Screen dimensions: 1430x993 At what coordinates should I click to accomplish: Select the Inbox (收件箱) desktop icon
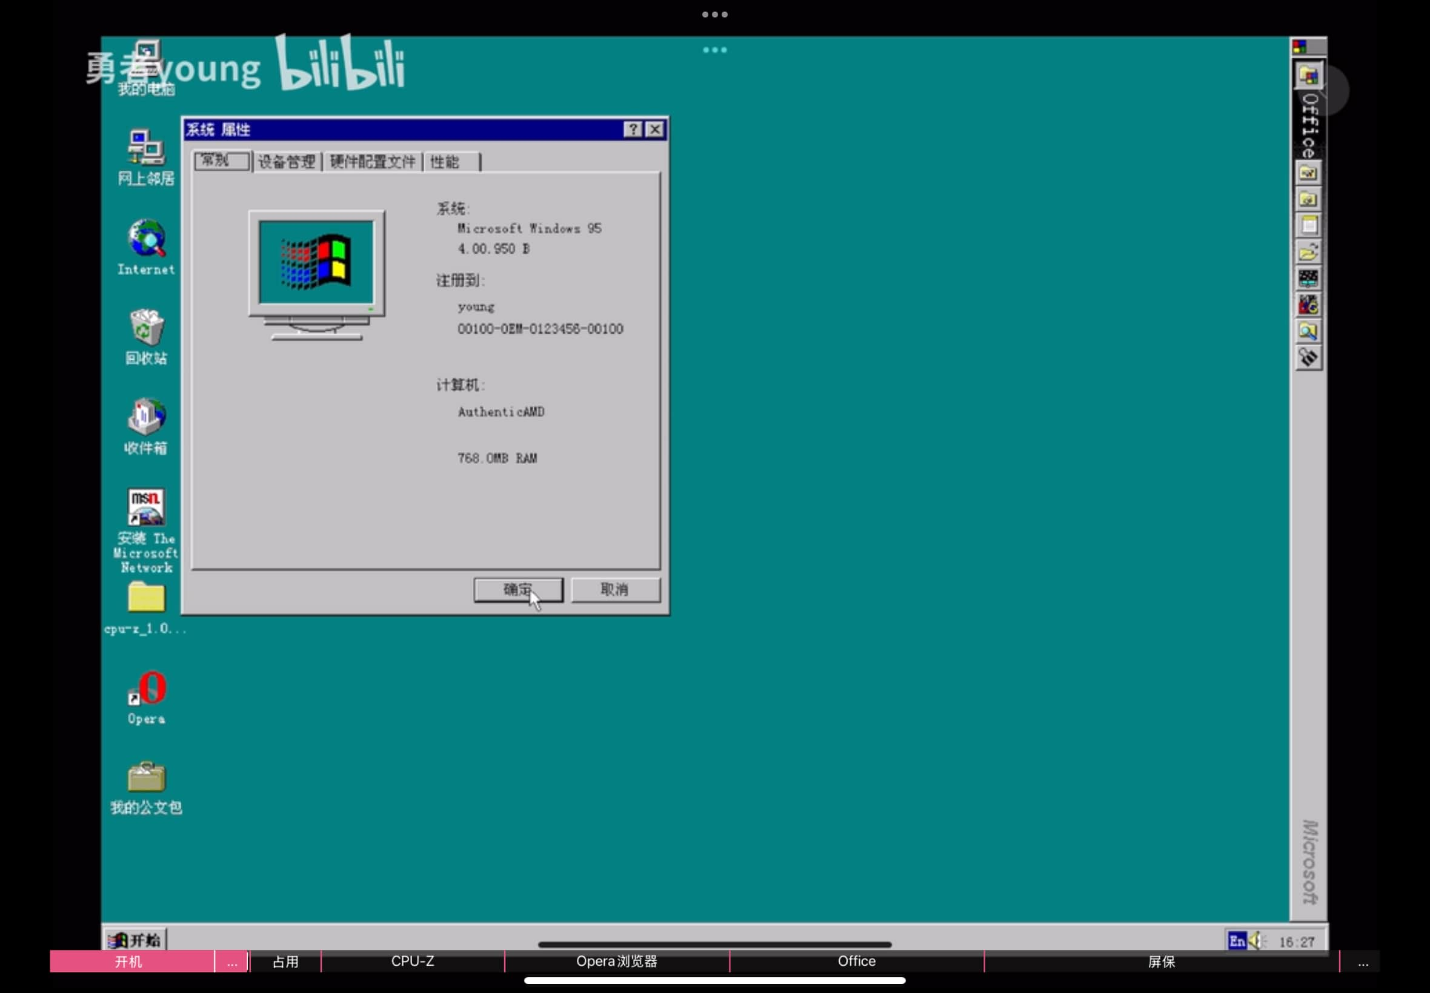(146, 427)
